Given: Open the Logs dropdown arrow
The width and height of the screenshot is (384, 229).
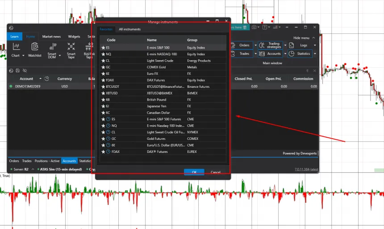Looking at the screenshot, I should pyautogui.click(x=315, y=45).
